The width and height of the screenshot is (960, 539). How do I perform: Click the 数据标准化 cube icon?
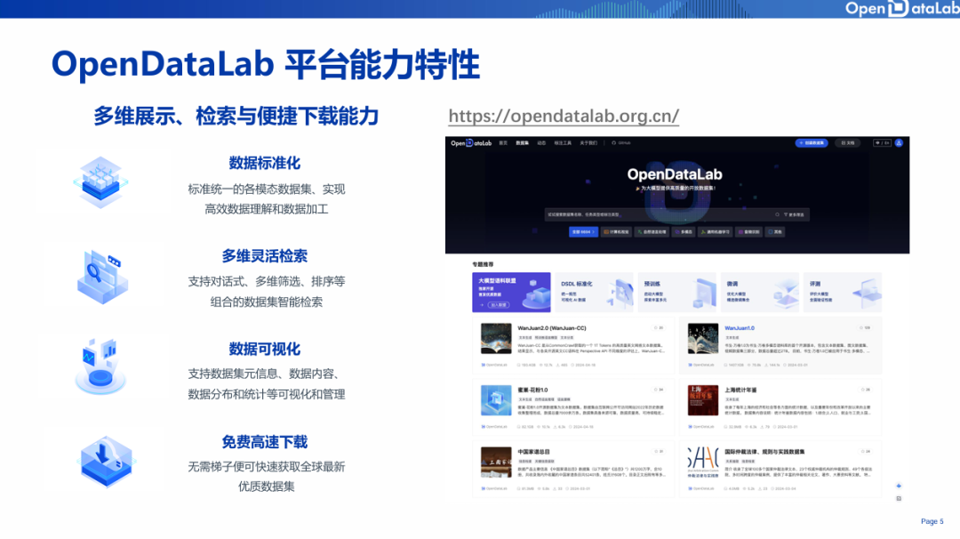[x=101, y=182]
